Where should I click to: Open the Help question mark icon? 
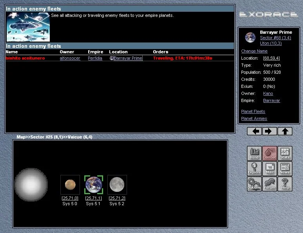(x=285, y=184)
